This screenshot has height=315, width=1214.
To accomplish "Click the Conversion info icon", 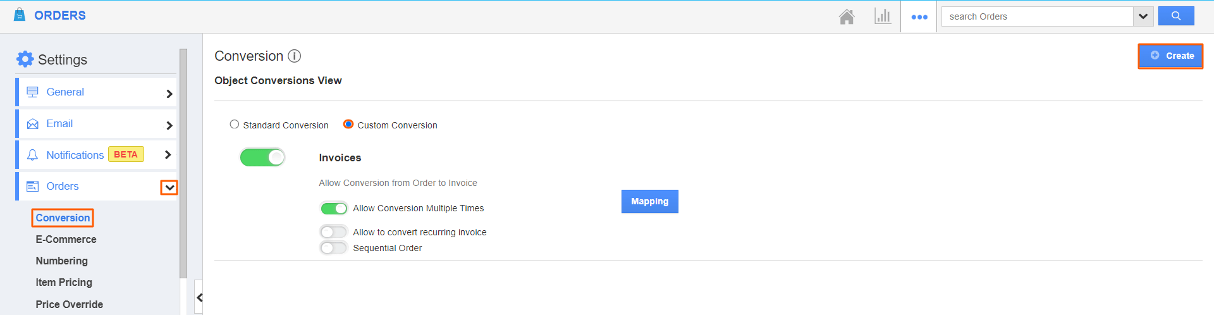I will click(x=294, y=56).
